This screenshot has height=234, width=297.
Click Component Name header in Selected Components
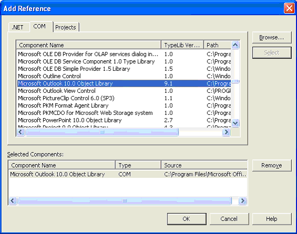[x=62, y=165]
